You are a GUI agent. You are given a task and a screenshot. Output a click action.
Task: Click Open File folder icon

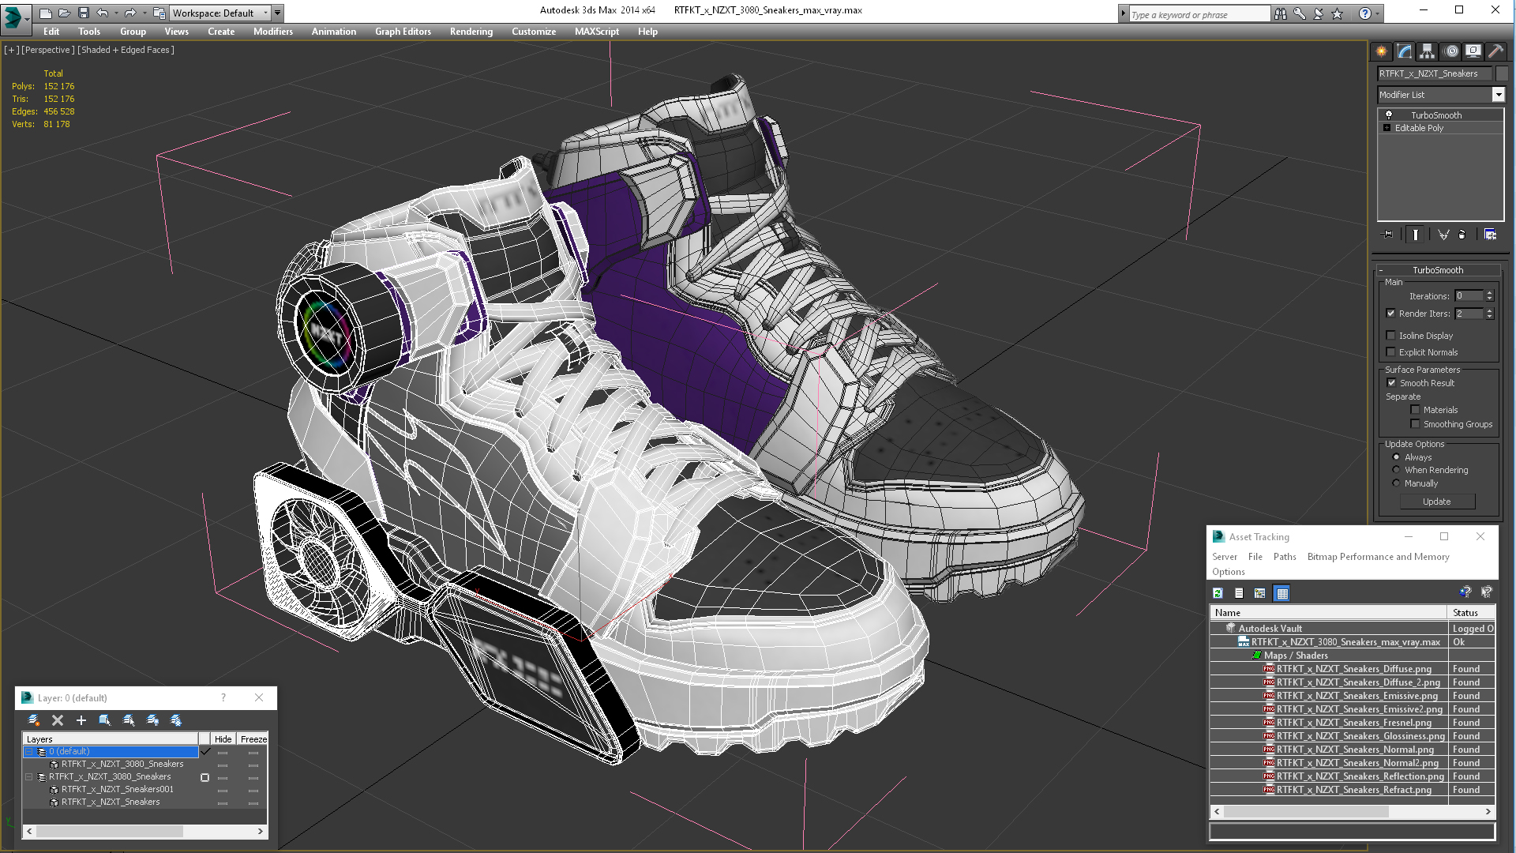click(65, 13)
